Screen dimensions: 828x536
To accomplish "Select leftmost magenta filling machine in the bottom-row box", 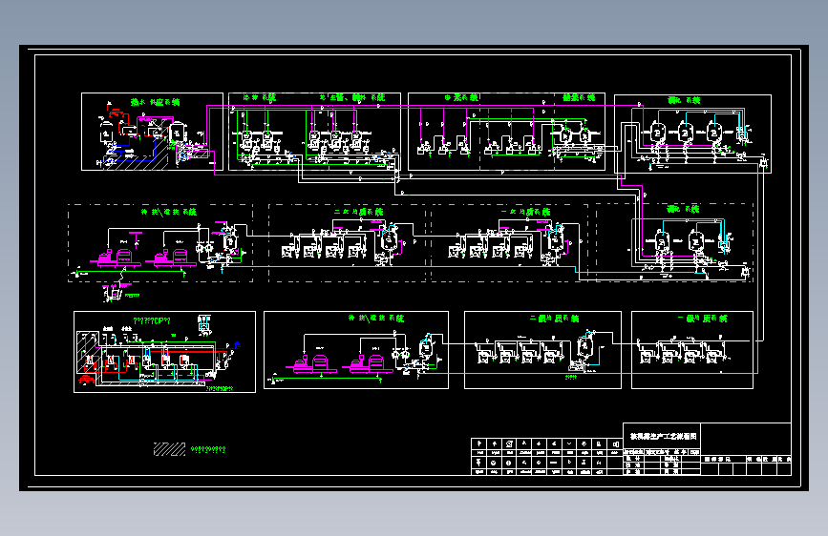I will (311, 363).
